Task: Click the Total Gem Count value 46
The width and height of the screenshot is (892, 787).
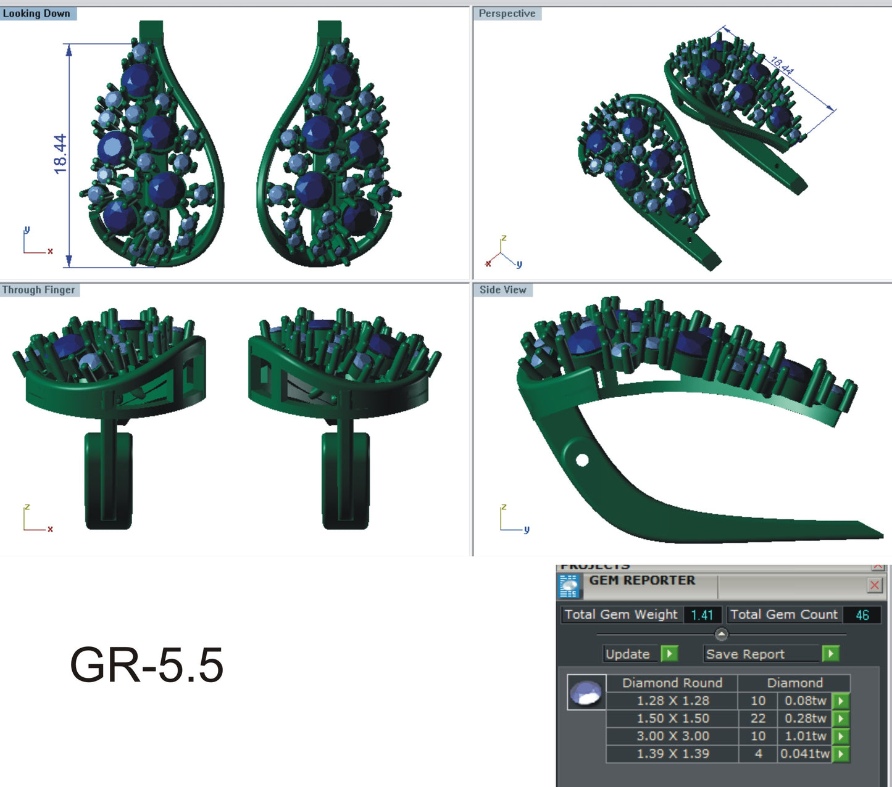Action: coord(862,615)
